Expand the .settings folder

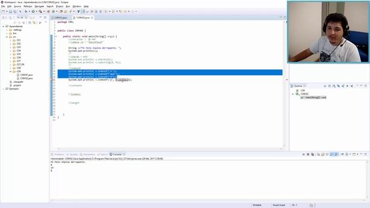[7, 30]
